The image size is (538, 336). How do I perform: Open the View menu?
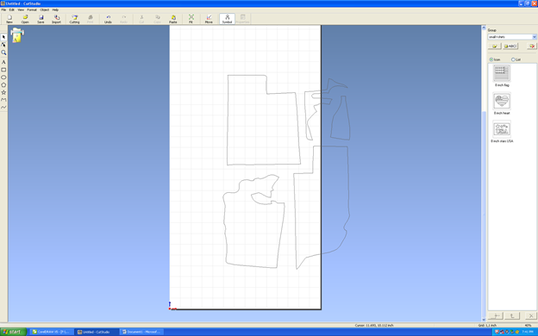pyautogui.click(x=21, y=10)
